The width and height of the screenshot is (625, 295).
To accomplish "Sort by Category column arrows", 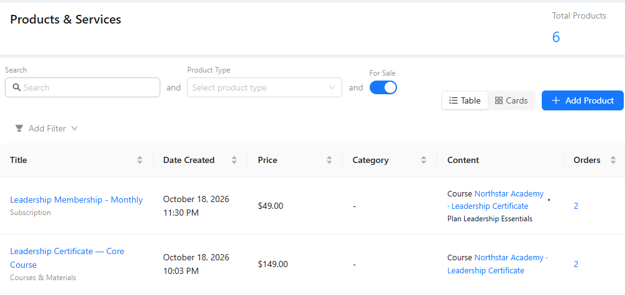I will click(x=424, y=161).
